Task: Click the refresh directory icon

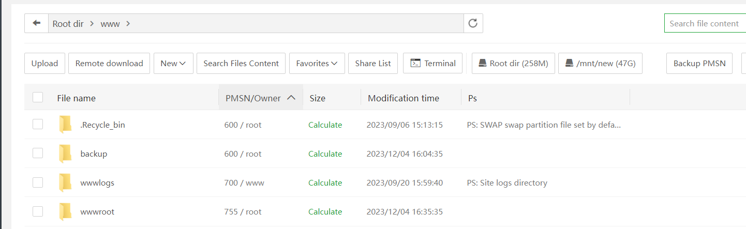Action: tap(473, 23)
